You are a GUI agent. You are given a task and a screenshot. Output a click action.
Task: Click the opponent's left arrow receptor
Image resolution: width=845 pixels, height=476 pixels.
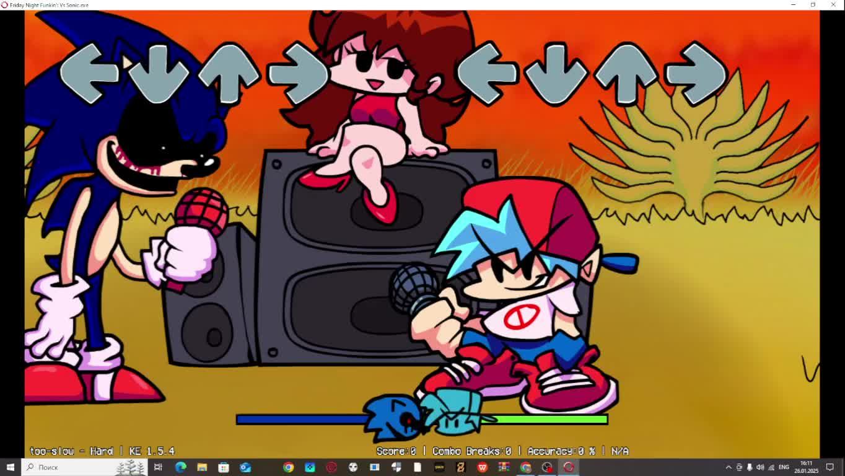[90, 74]
